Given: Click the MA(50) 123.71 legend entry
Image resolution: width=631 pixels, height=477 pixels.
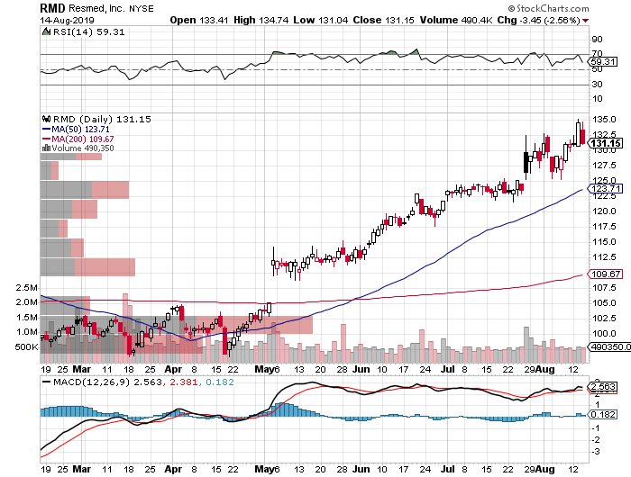Looking at the screenshot, I should pos(76,130).
